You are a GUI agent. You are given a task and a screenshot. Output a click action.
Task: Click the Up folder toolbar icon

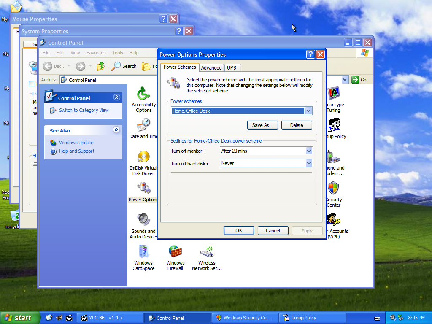[101, 66]
